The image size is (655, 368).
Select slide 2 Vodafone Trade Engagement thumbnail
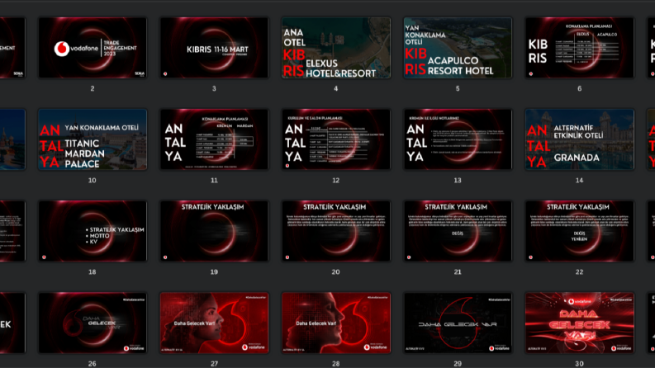(x=93, y=48)
